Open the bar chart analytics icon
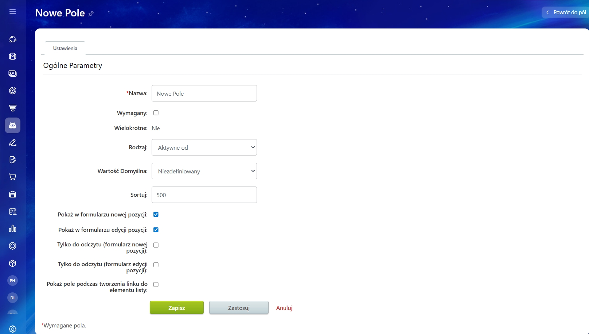The height and width of the screenshot is (334, 589). coord(12,229)
